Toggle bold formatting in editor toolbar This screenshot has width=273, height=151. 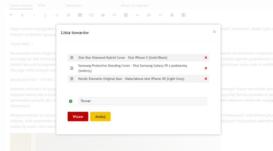coord(22,15)
